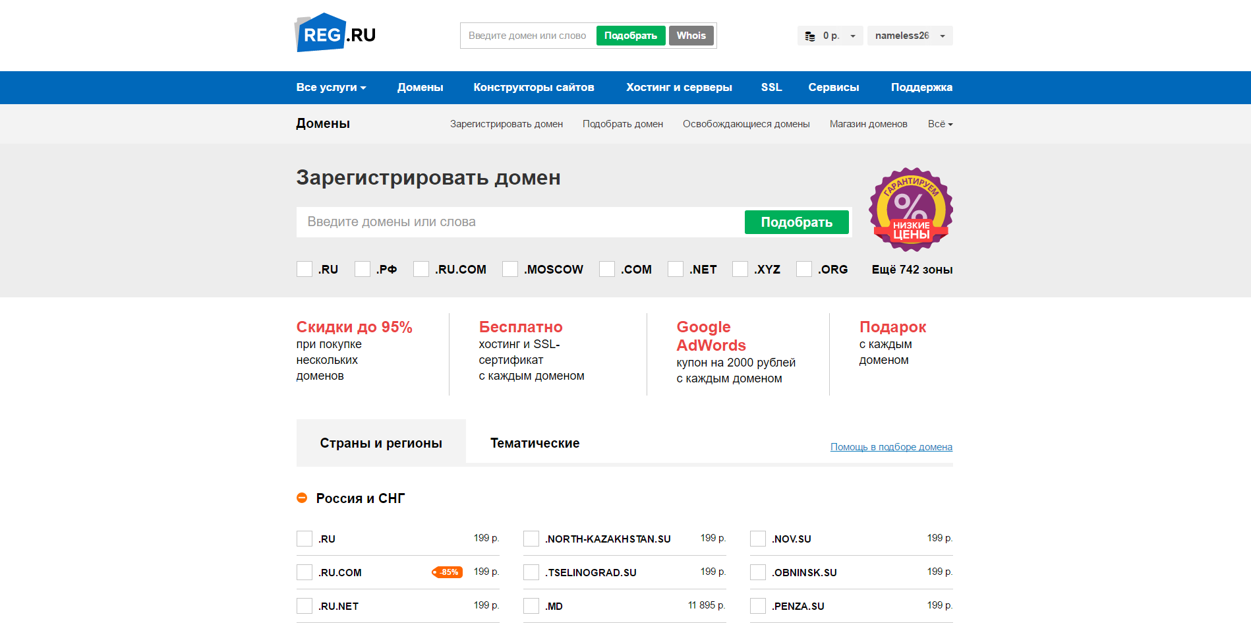Check the .MD domain checkbox
Screen dimensions: 1251x623
[x=531, y=605]
